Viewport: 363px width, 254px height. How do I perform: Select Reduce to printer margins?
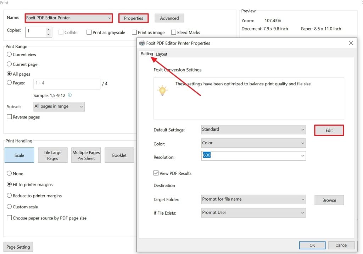click(9, 195)
